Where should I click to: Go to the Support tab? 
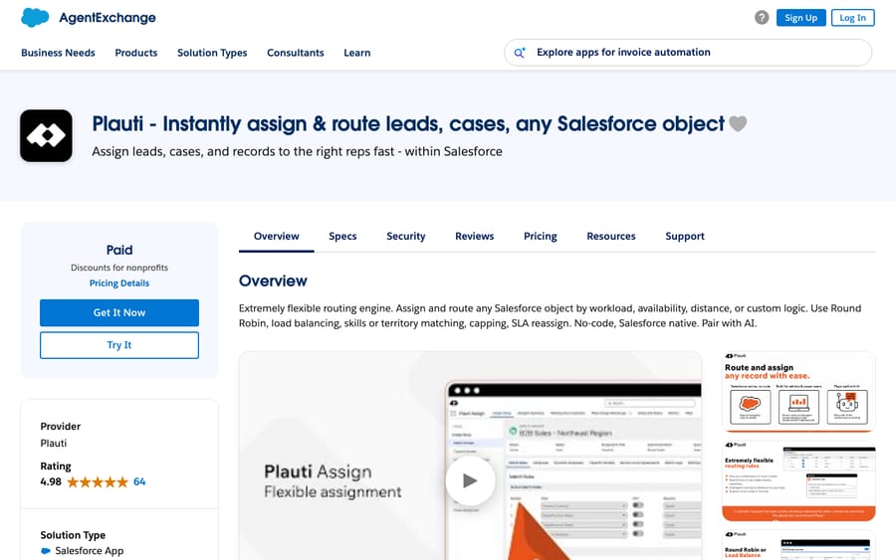point(685,237)
